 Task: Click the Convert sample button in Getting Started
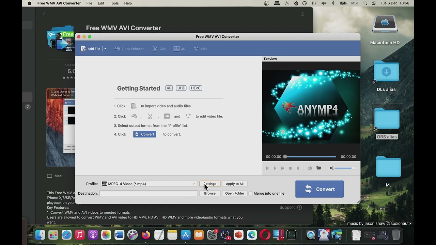click(x=144, y=134)
